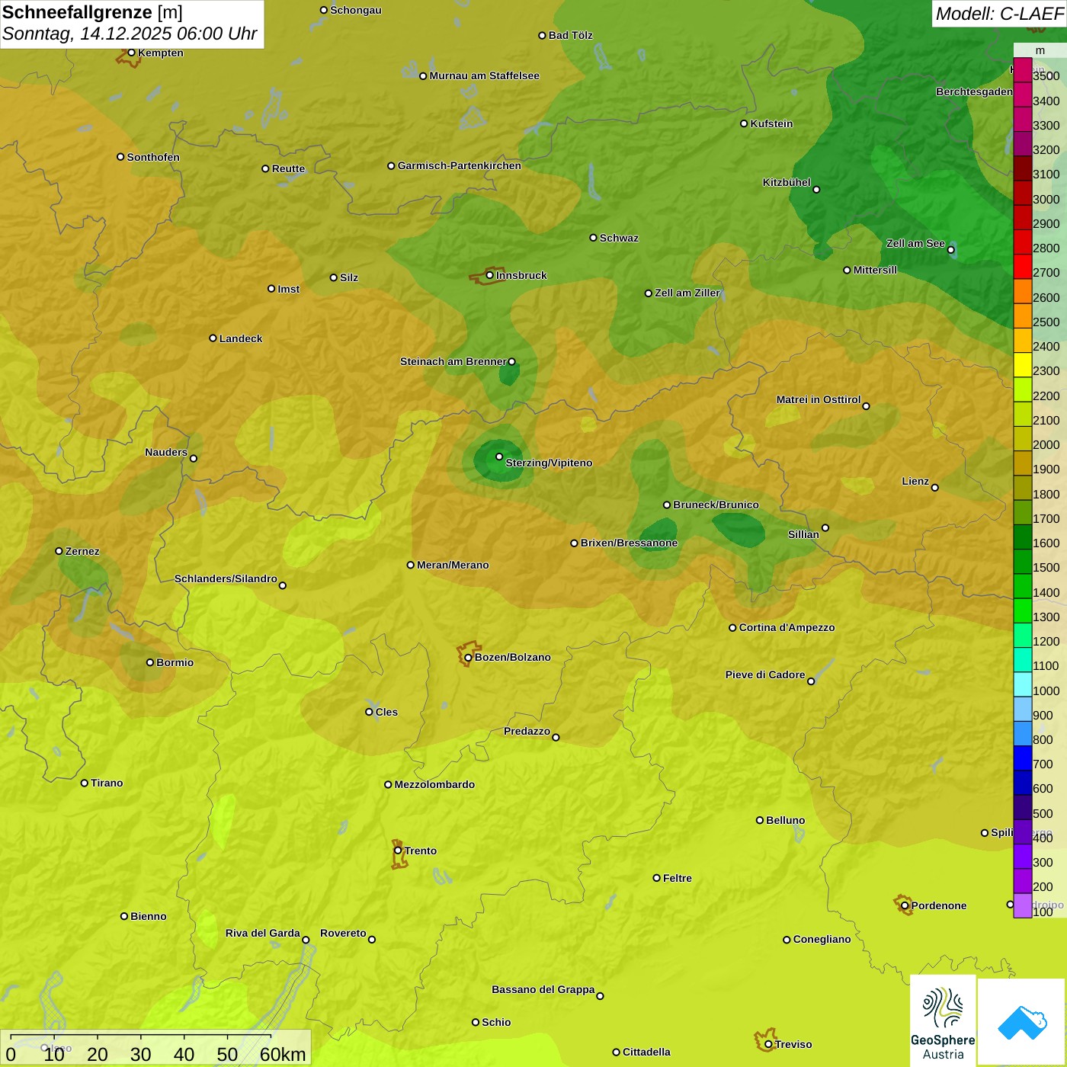Click the Pieve di Cadore label
This screenshot has width=1067, height=1067.
click(765, 674)
